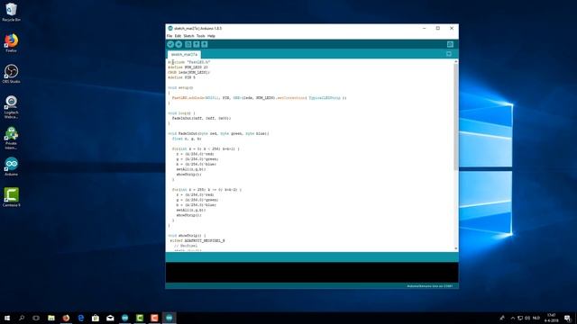Open the Windows Start menu
This screenshot has height=324, width=577.
coord(7,318)
